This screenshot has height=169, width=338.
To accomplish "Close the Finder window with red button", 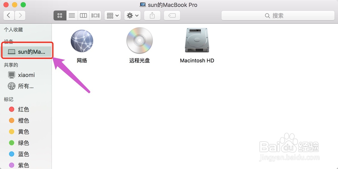I will [6, 4].
